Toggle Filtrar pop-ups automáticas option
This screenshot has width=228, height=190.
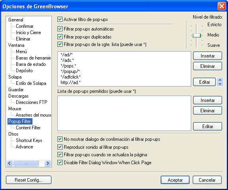click(x=60, y=29)
